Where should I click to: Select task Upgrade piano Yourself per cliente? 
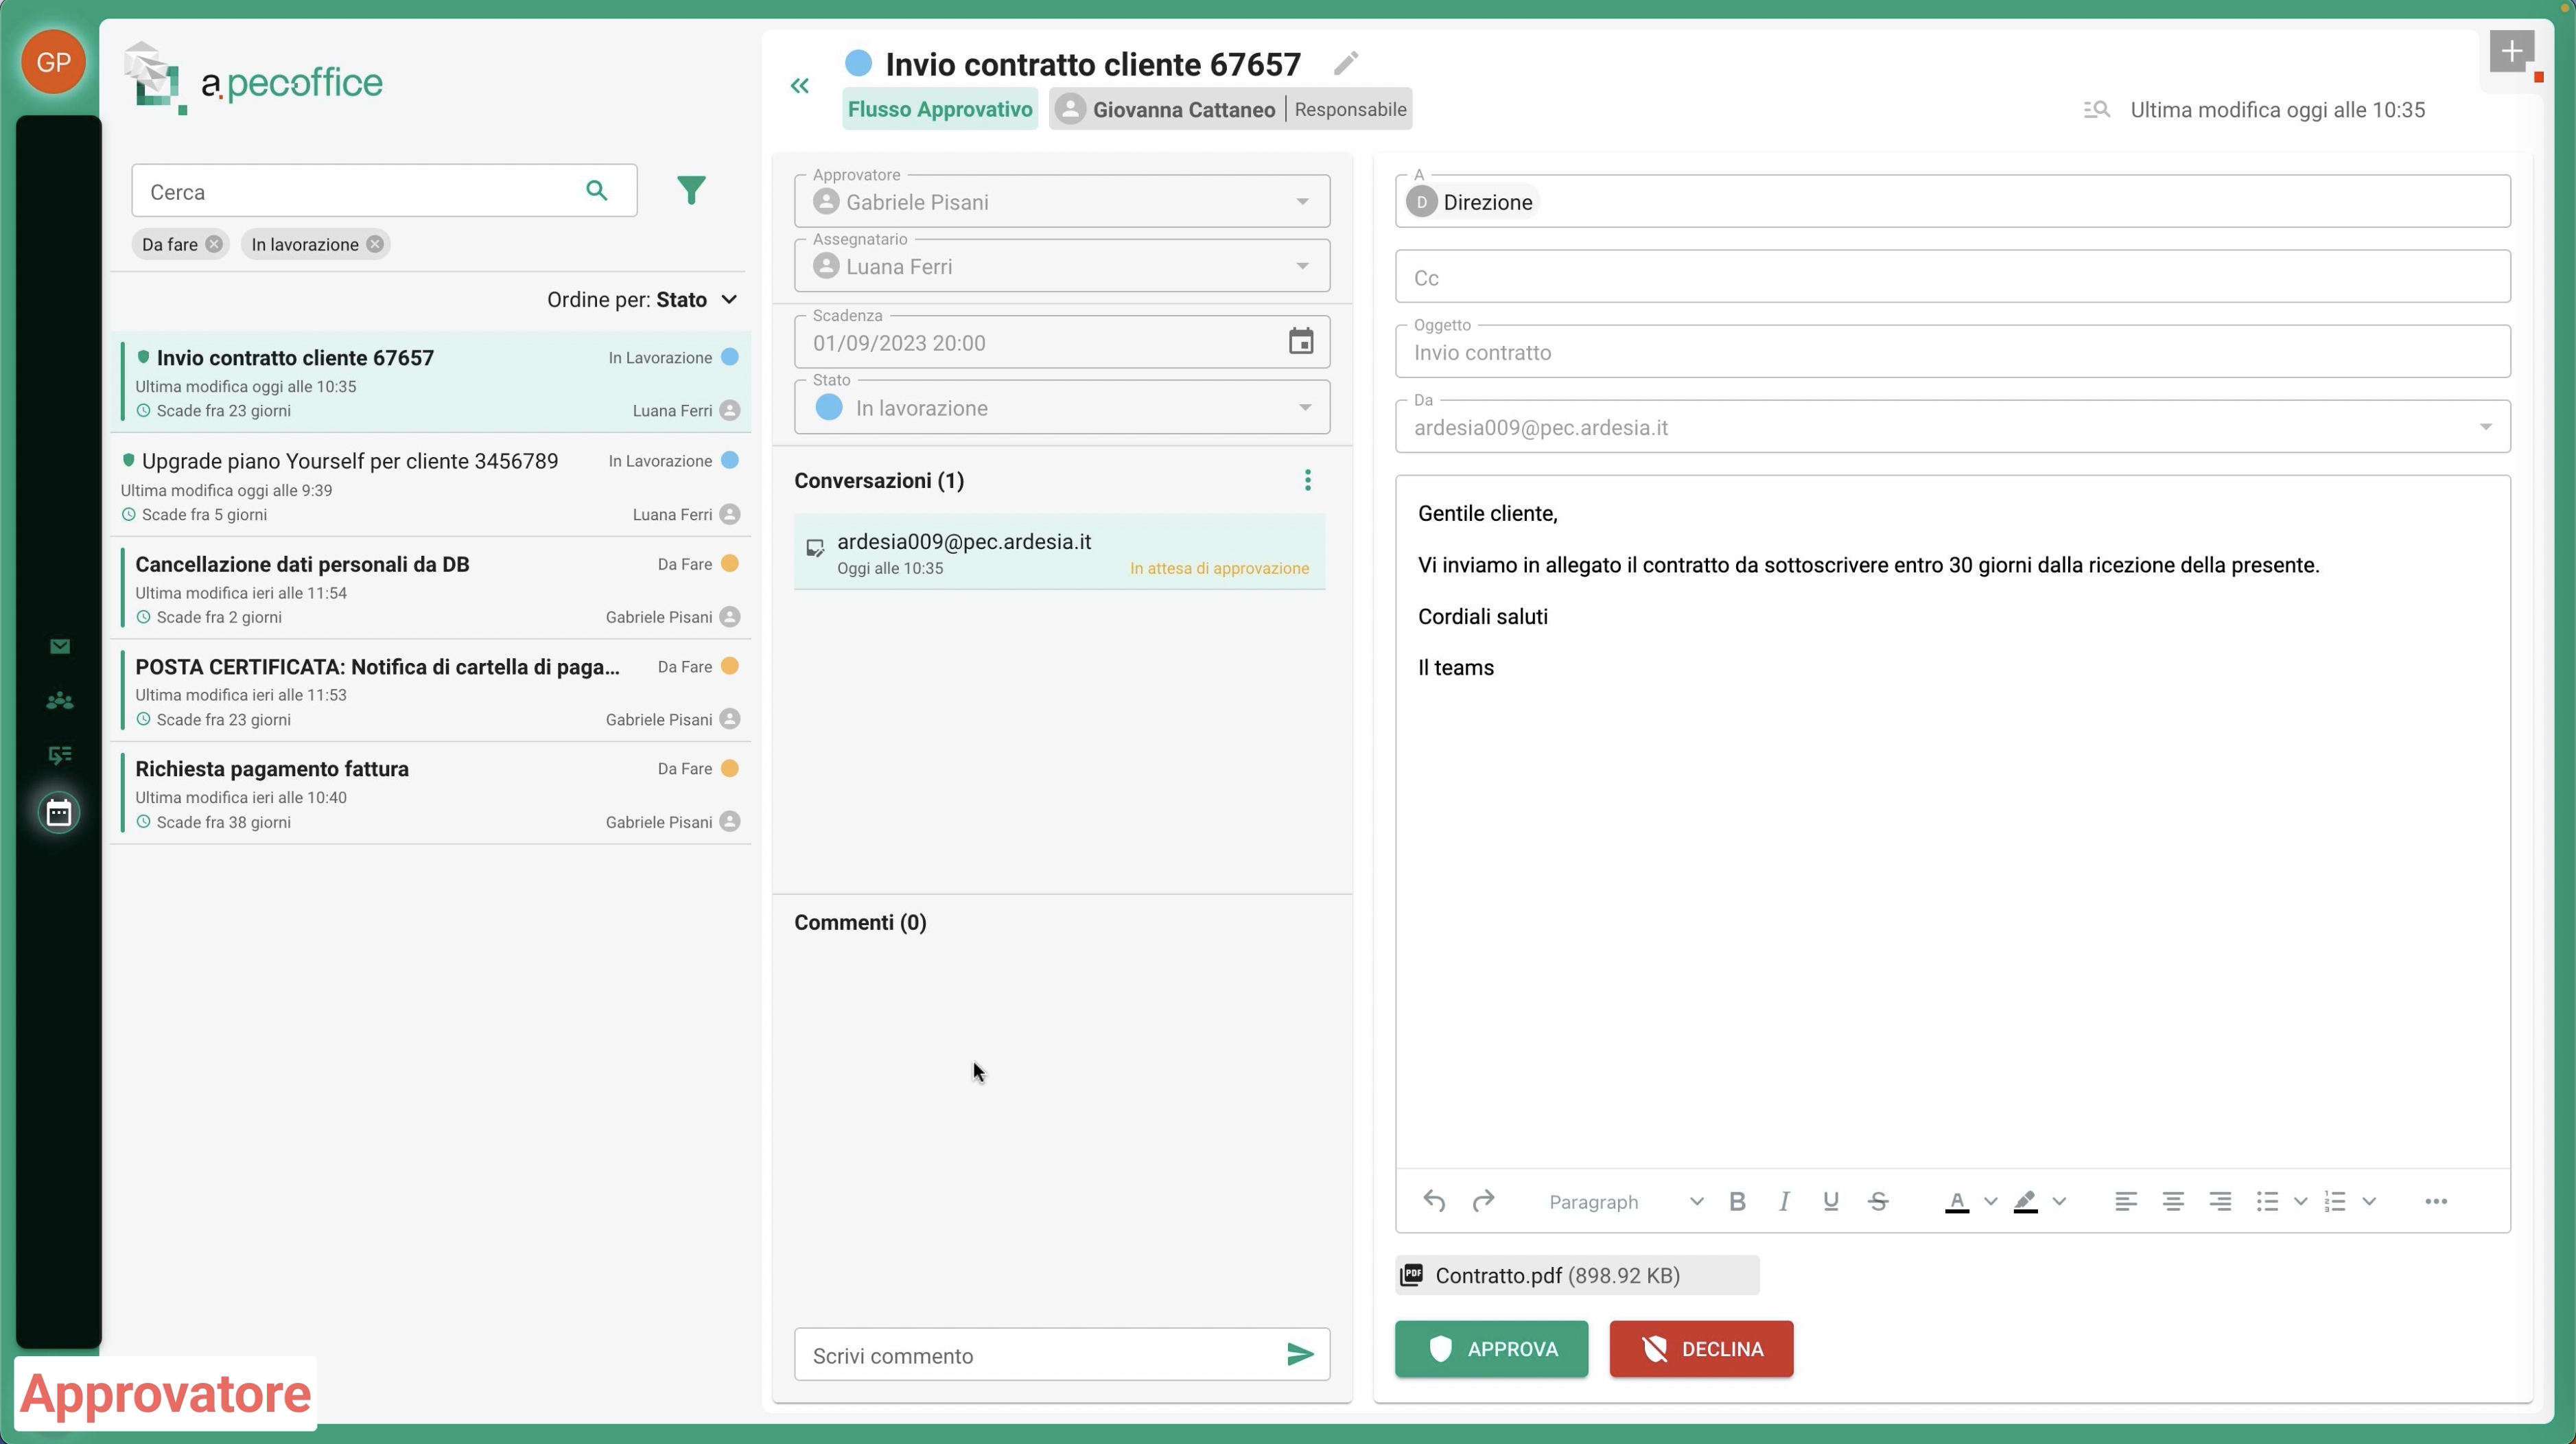click(431, 486)
